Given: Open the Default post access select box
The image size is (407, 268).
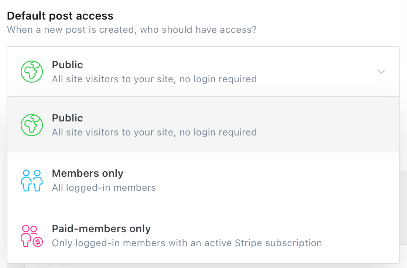Looking at the screenshot, I should pos(203,72).
